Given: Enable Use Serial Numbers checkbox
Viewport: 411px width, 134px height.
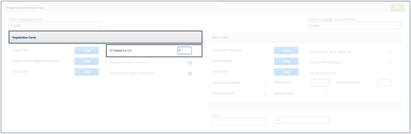Looking at the screenshot, I should coord(266,83).
